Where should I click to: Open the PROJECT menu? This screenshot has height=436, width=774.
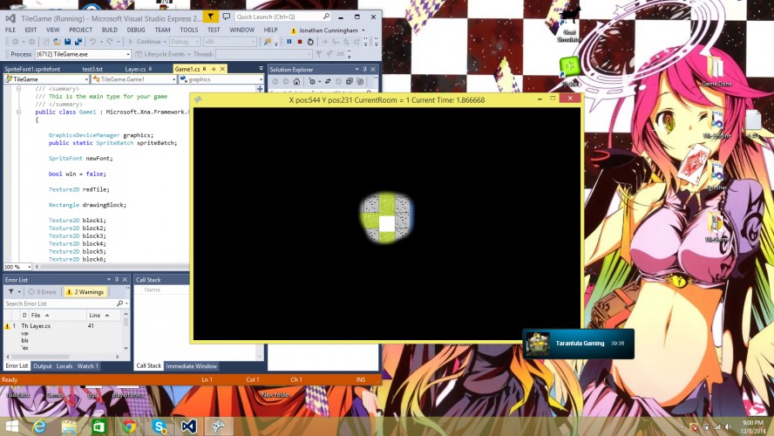click(x=81, y=31)
